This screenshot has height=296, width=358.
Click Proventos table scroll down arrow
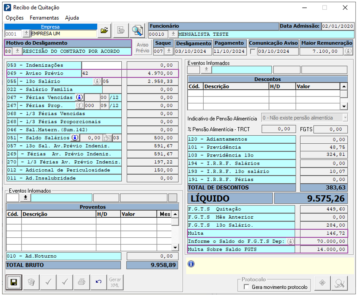click(175, 247)
